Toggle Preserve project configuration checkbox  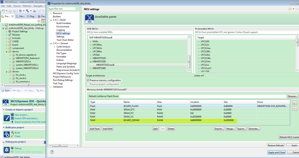coord(88,84)
